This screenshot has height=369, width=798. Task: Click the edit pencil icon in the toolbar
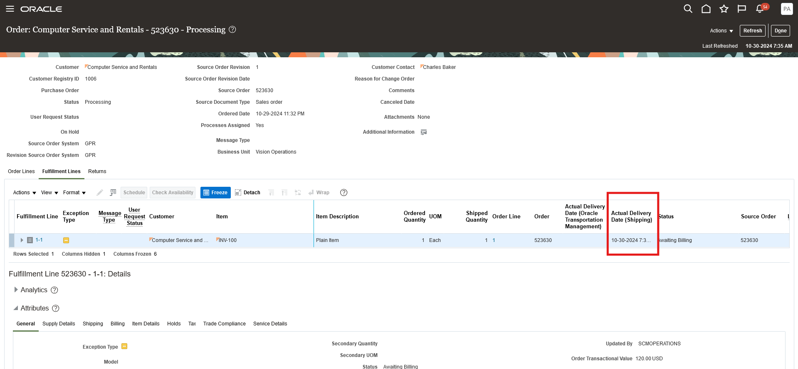pos(100,193)
